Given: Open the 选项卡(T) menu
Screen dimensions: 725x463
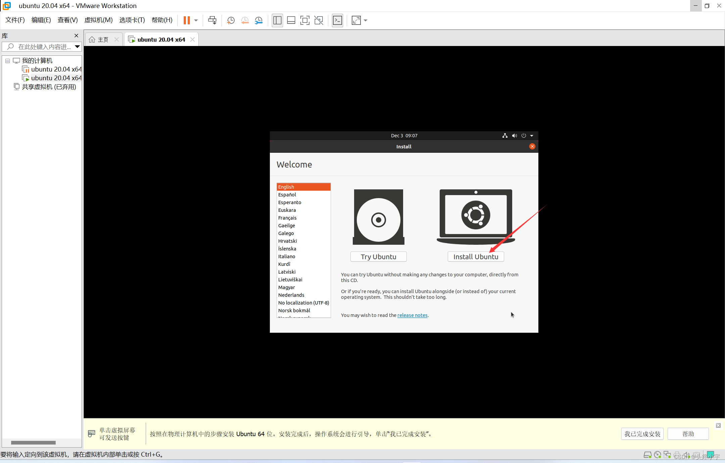Looking at the screenshot, I should coord(132,20).
